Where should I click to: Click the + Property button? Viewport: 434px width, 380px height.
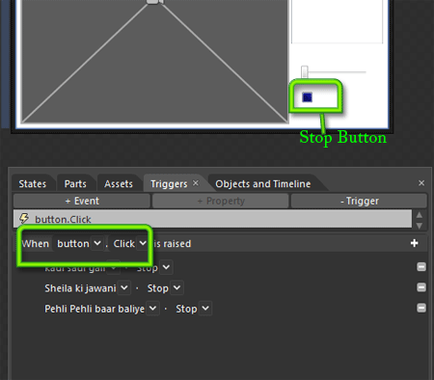tap(221, 201)
